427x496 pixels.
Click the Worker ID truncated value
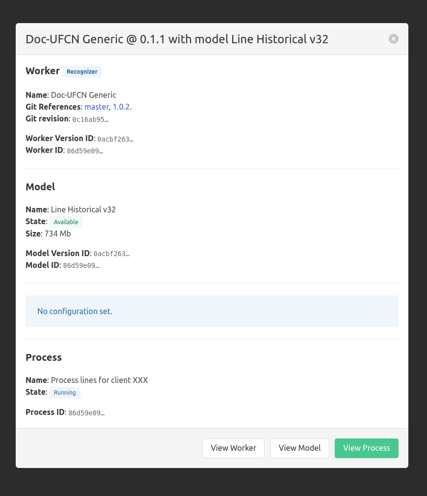pos(85,151)
